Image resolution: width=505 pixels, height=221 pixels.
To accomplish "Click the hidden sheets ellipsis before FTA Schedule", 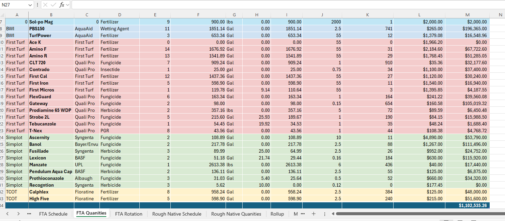I will 29,214.
